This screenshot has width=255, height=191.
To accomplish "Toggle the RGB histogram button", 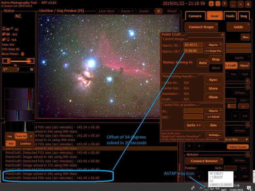I will tap(11, 144).
